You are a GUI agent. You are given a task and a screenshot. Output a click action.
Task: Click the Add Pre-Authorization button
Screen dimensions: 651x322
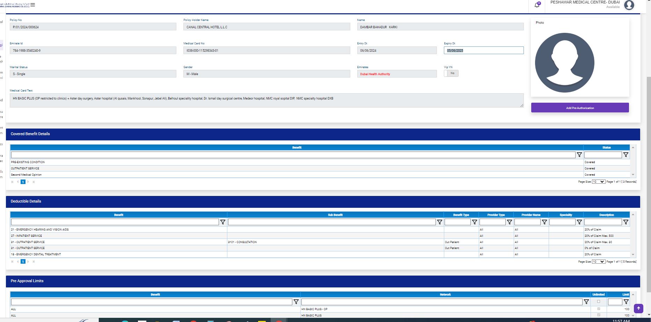[x=580, y=108]
